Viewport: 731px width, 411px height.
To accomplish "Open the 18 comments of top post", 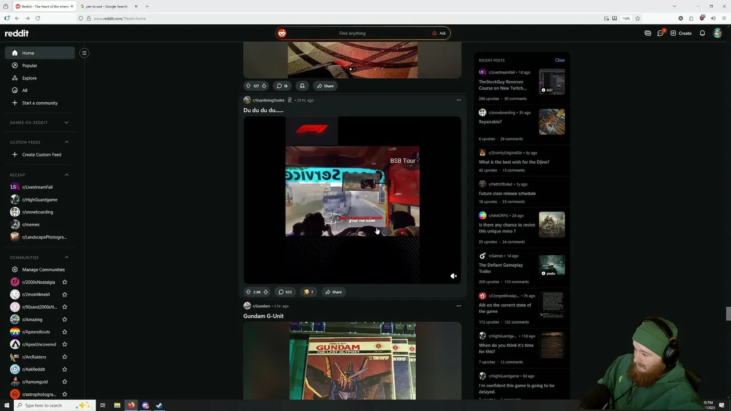I will tap(282, 86).
